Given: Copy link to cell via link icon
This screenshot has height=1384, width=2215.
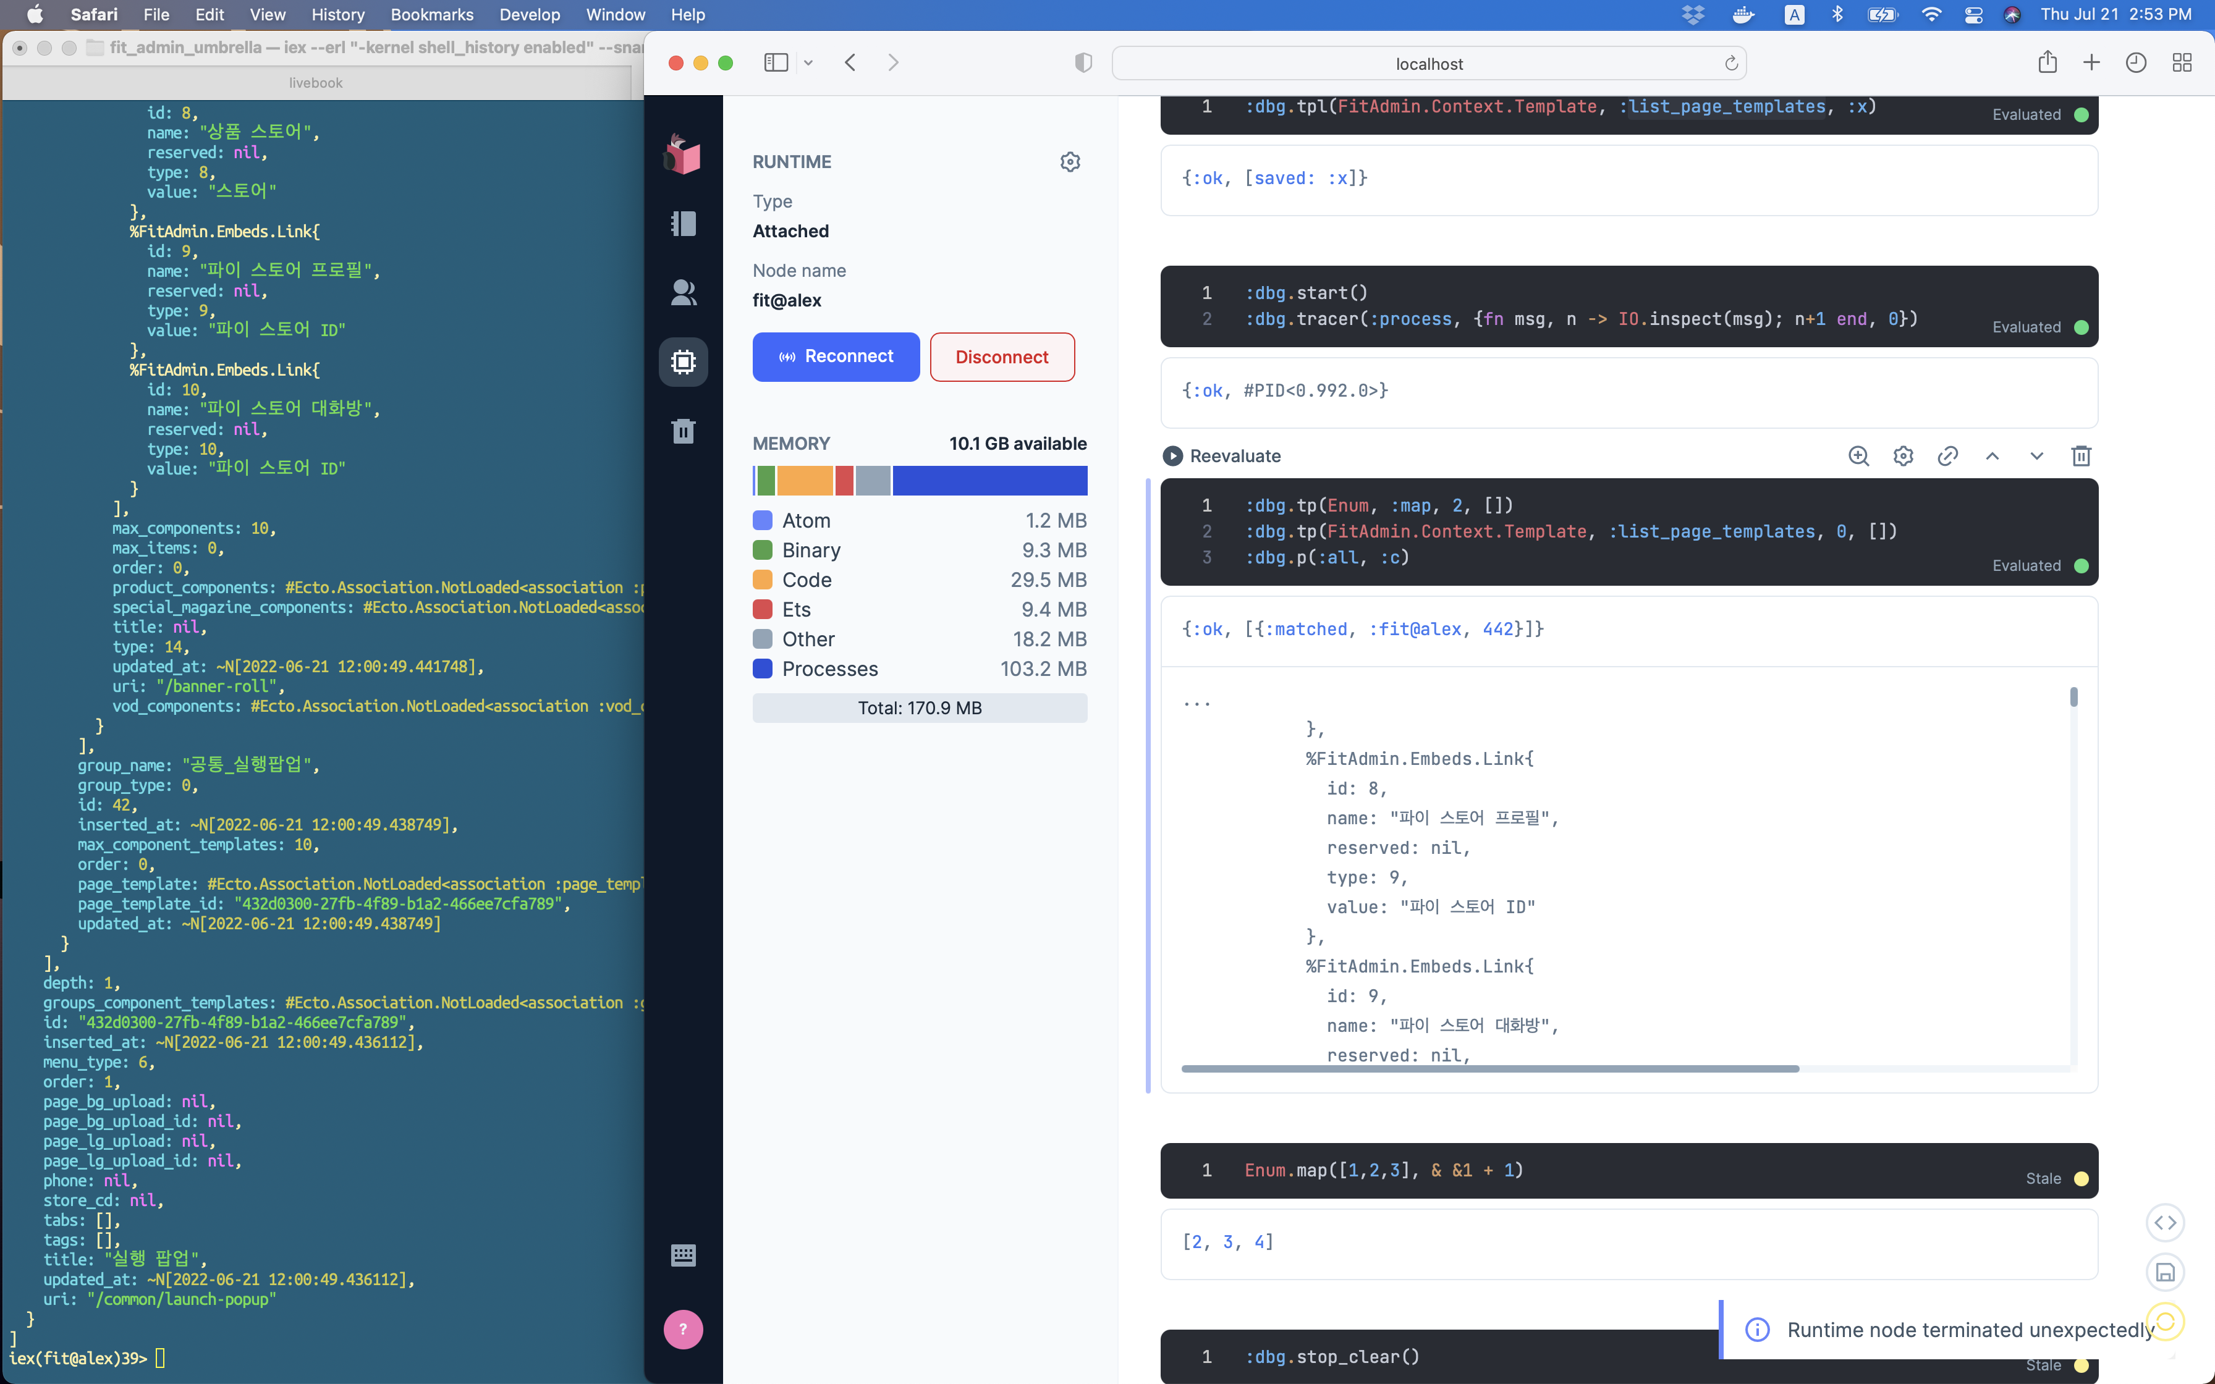Looking at the screenshot, I should click(x=1948, y=456).
